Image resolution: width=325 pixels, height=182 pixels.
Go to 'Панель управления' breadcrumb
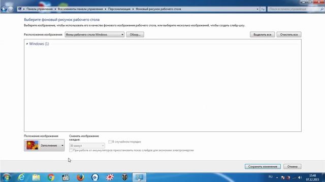tap(40, 9)
